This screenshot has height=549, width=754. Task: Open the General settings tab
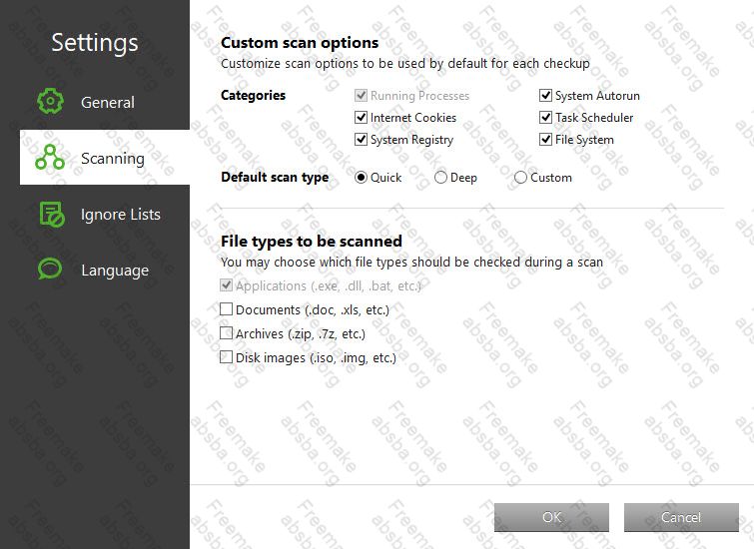[104, 102]
